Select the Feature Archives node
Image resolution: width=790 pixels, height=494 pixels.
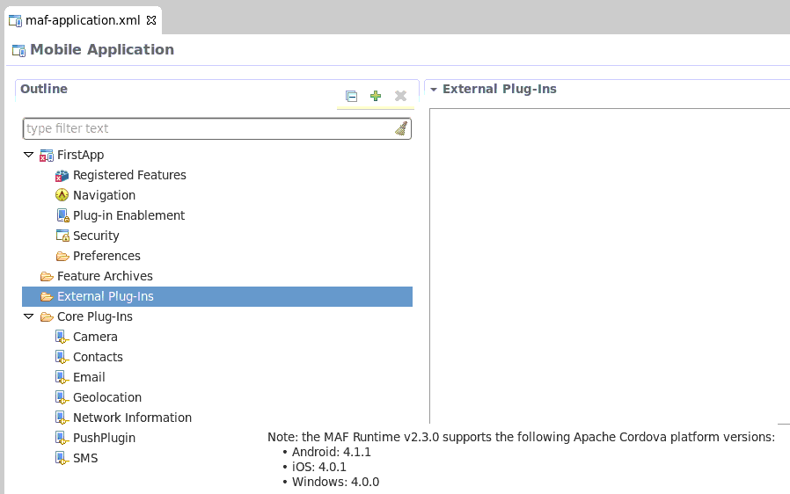point(105,276)
